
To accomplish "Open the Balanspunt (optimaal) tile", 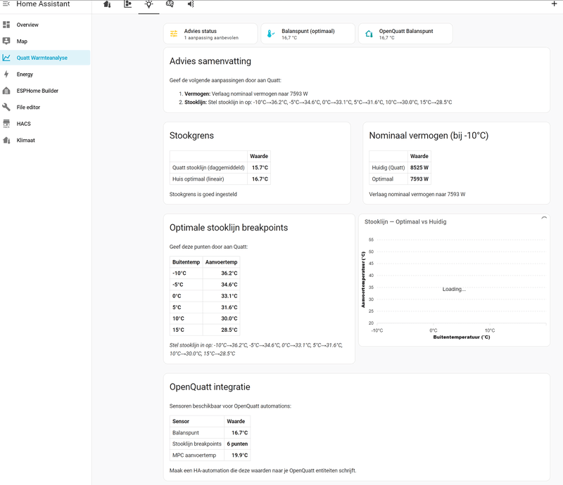I will pyautogui.click(x=308, y=34).
